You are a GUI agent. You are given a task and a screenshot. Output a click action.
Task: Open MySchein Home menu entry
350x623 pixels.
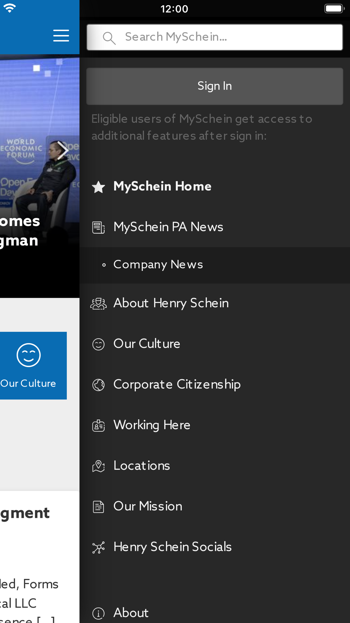click(x=215, y=186)
